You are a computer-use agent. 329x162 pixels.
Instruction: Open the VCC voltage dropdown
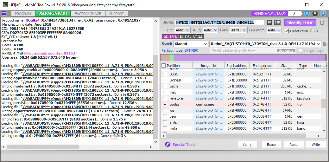182,30
